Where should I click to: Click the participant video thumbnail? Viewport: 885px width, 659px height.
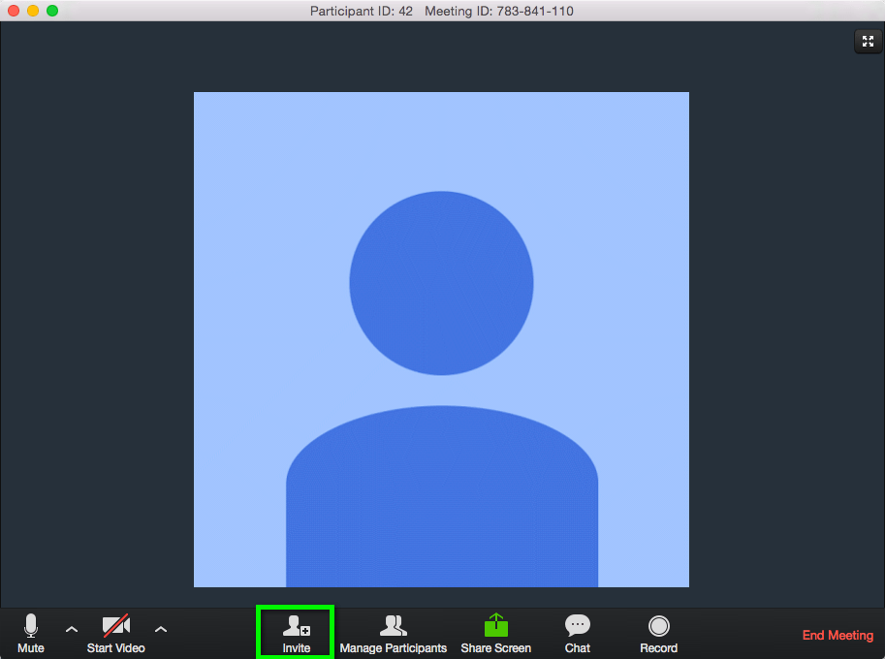(441, 339)
